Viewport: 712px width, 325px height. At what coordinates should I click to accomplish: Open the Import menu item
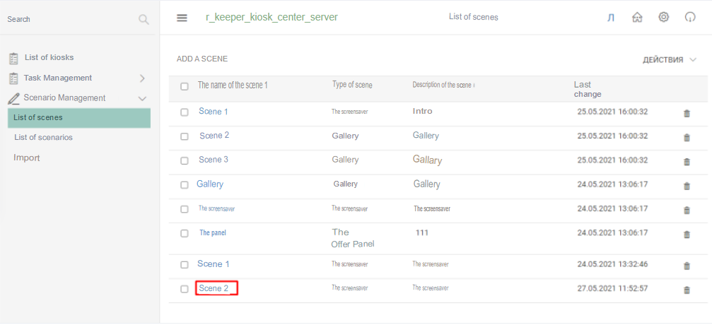click(x=27, y=158)
